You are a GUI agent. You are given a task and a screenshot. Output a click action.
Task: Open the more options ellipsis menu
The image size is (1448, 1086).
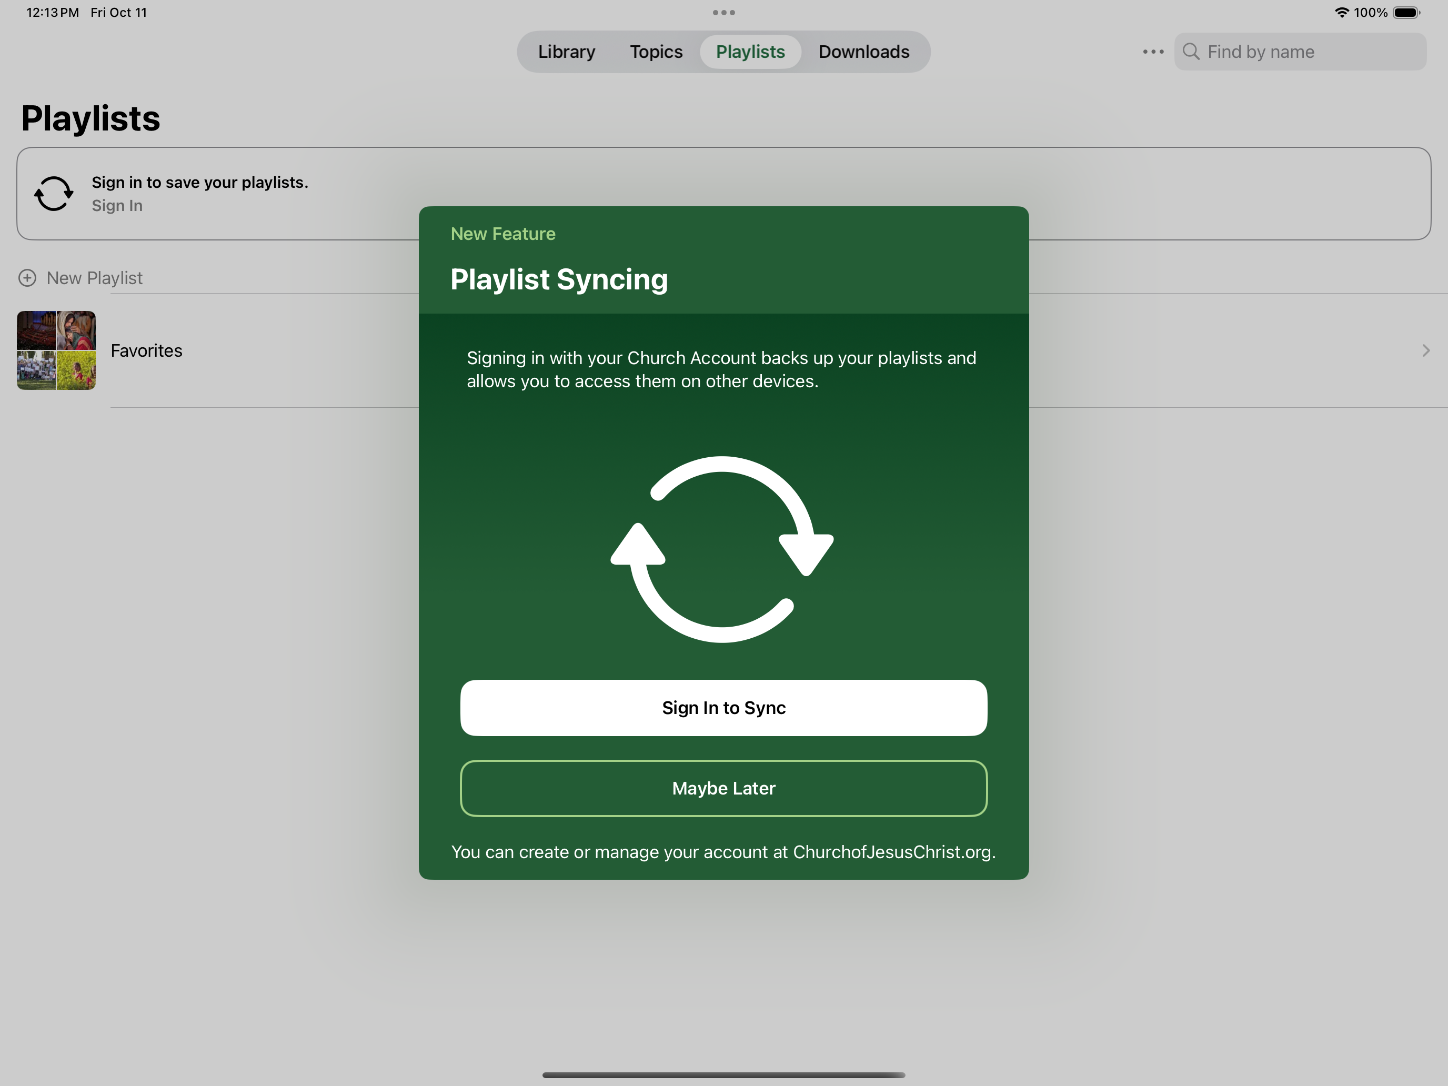coord(1153,52)
